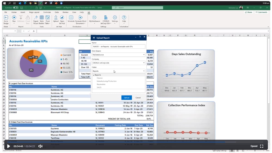The image size is (272, 153).
Task: Switch to the Insert ribbon tab
Action: point(23,12)
